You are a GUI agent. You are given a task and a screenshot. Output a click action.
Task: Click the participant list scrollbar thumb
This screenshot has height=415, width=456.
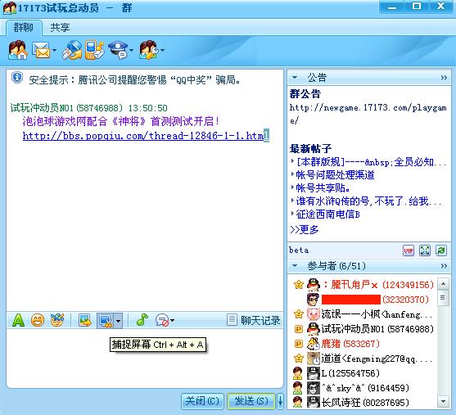(443, 297)
